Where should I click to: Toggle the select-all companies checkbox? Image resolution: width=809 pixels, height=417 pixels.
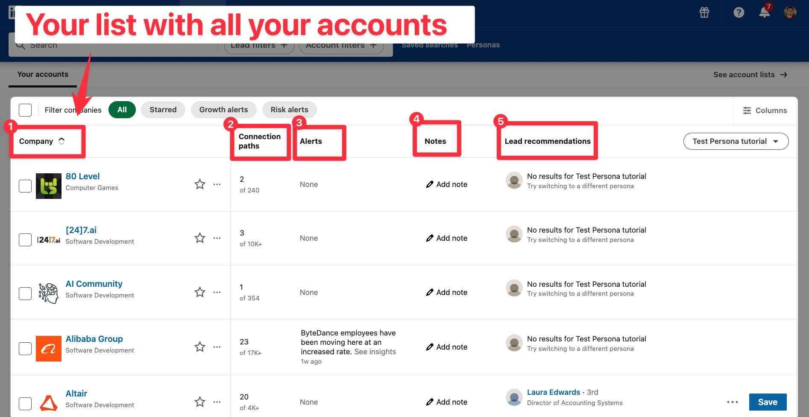click(25, 110)
